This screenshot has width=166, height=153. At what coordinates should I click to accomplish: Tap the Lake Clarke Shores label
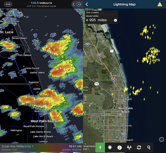click(x=41, y=132)
